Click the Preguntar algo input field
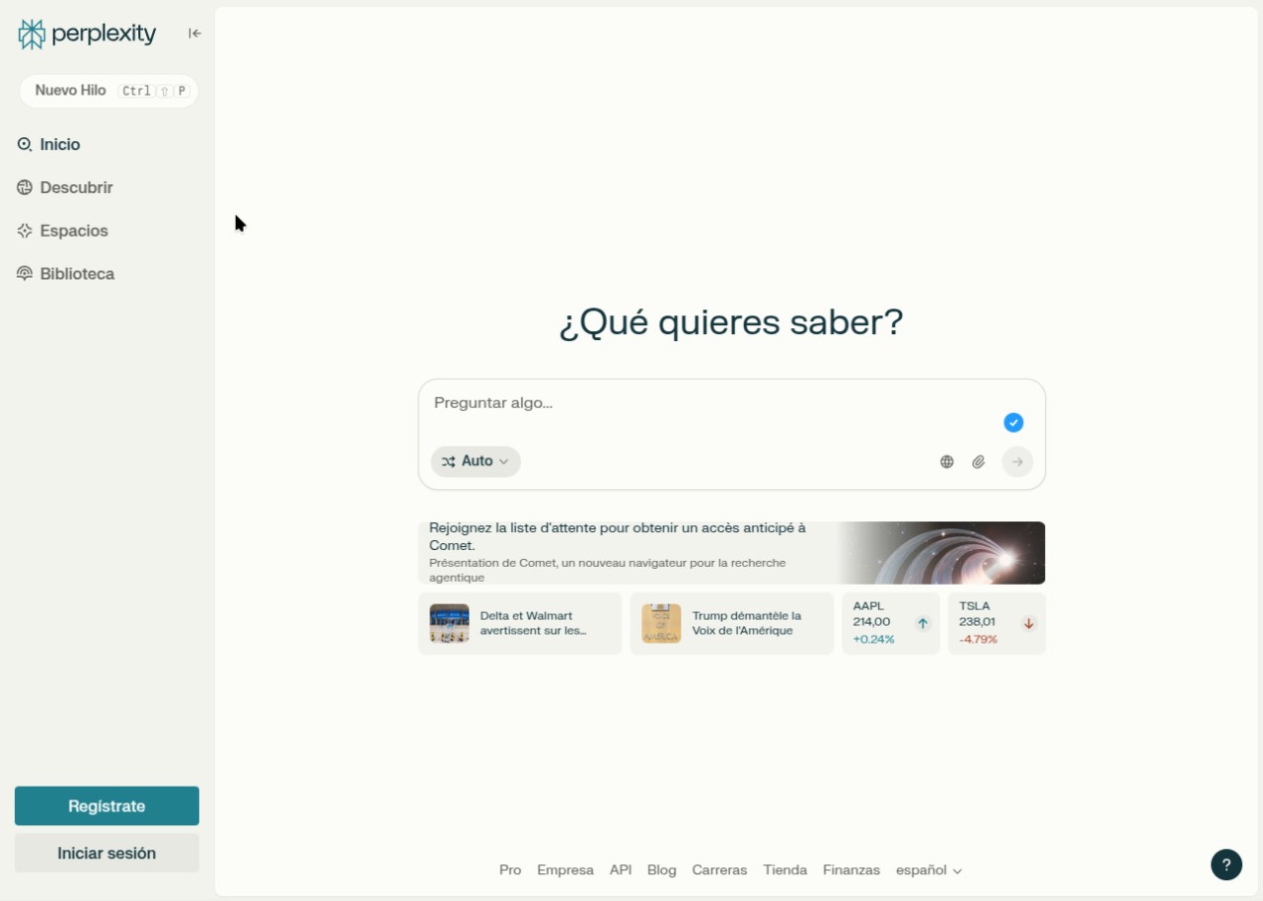Viewport: 1263px width, 901px height. click(x=710, y=403)
